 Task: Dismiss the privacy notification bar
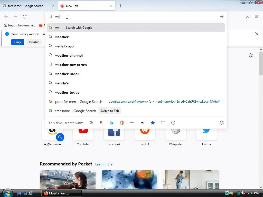tap(257, 34)
